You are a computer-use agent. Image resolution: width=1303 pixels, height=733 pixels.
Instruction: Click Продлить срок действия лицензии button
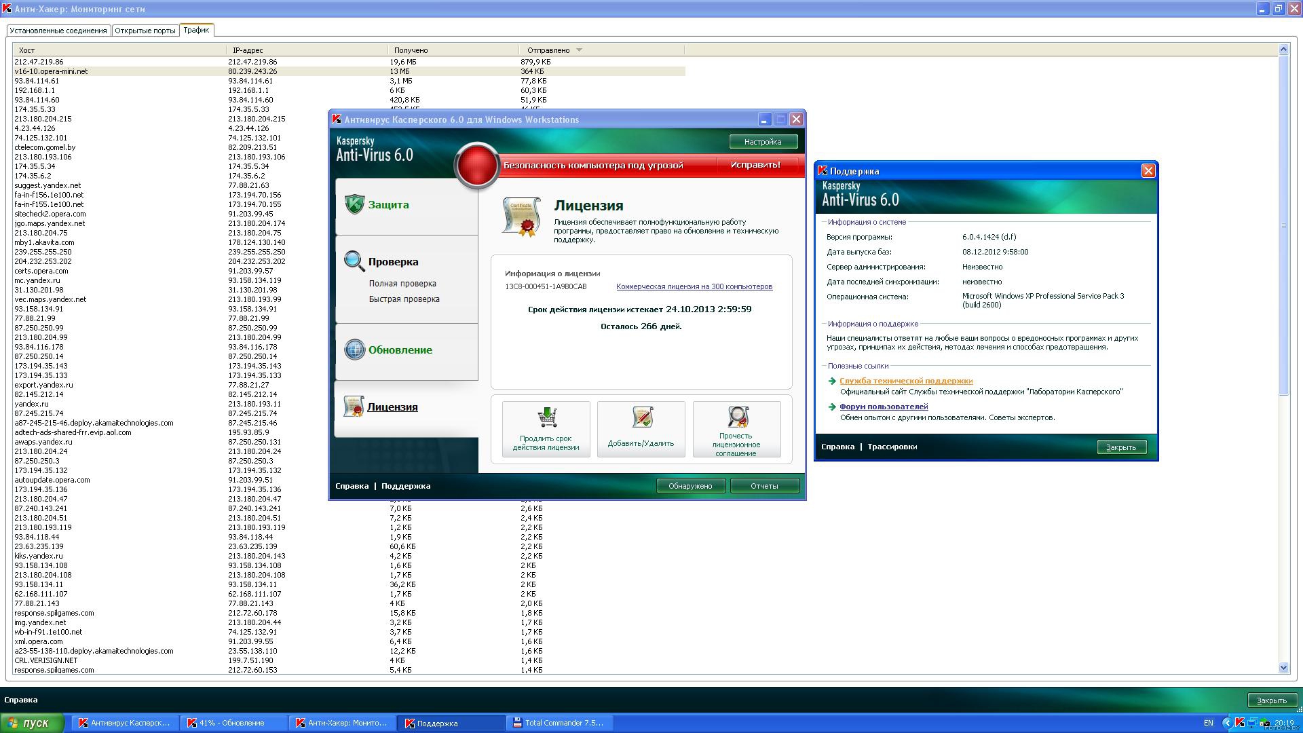546,429
